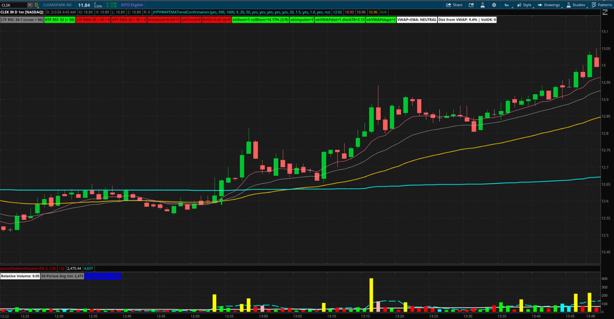Open the symbol dropdown arrow beside CLSK
Screen dimensions: 614x319
[29, 5]
